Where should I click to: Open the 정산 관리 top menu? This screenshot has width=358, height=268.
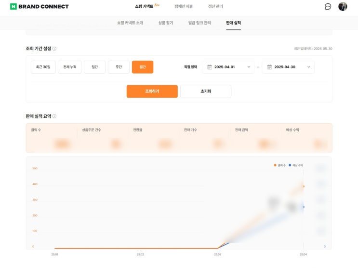(215, 6)
